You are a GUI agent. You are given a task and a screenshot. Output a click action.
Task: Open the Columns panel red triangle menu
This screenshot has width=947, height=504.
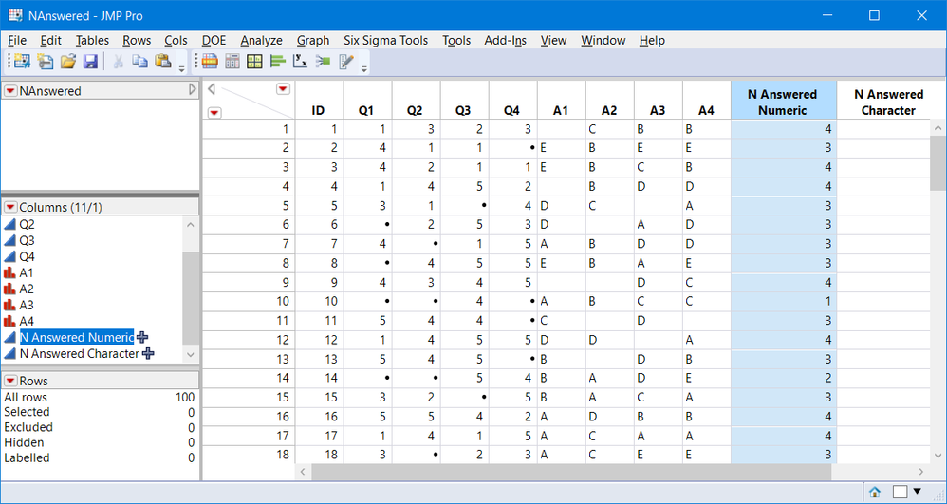point(10,207)
